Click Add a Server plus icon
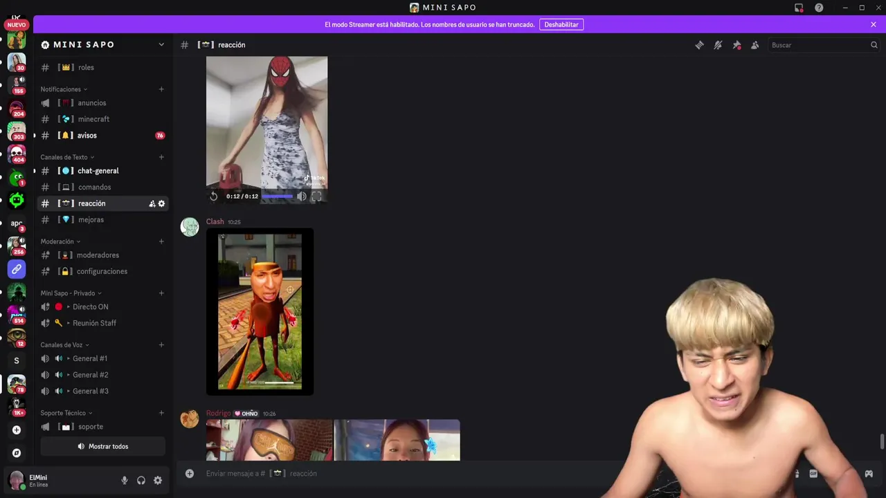The image size is (886, 498). (17, 430)
